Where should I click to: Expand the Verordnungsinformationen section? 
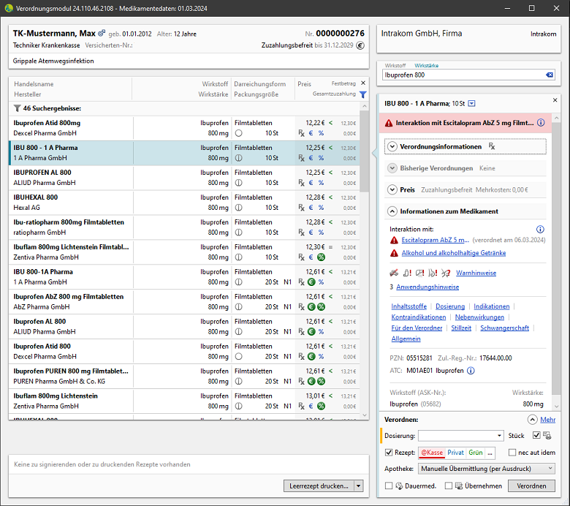[392, 146]
